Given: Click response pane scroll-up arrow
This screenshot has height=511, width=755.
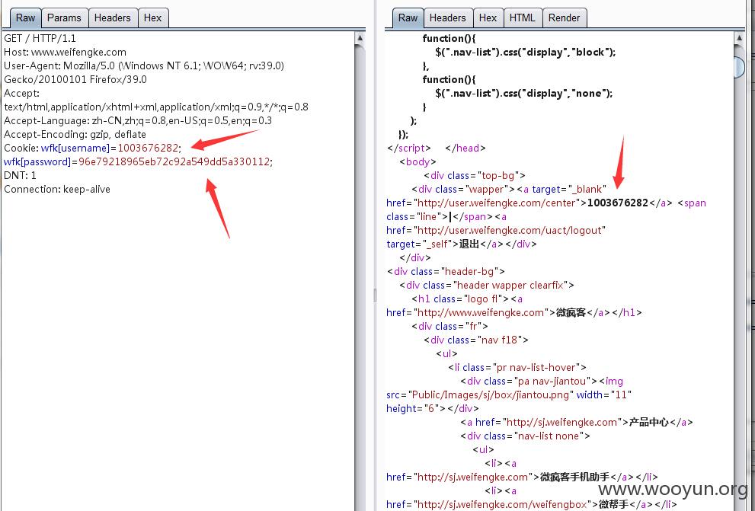Looking at the screenshot, I should 740,38.
